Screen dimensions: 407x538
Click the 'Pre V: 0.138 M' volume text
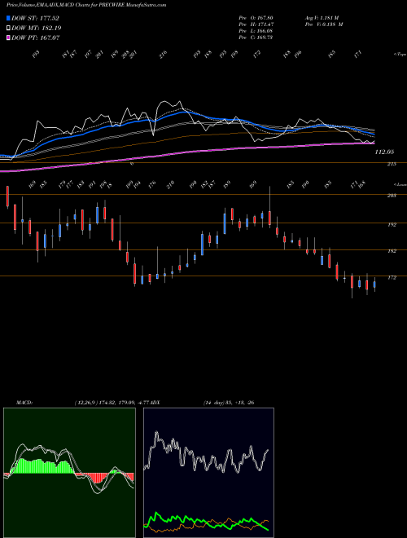[323, 24]
